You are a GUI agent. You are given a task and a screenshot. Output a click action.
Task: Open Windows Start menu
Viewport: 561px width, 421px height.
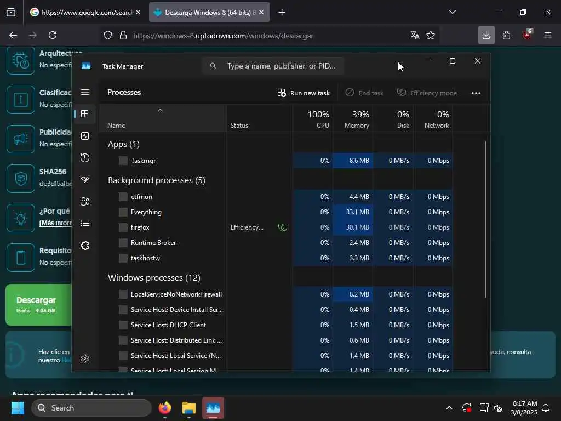click(18, 408)
